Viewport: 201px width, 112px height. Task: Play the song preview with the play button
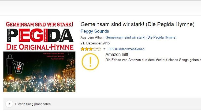(9, 104)
